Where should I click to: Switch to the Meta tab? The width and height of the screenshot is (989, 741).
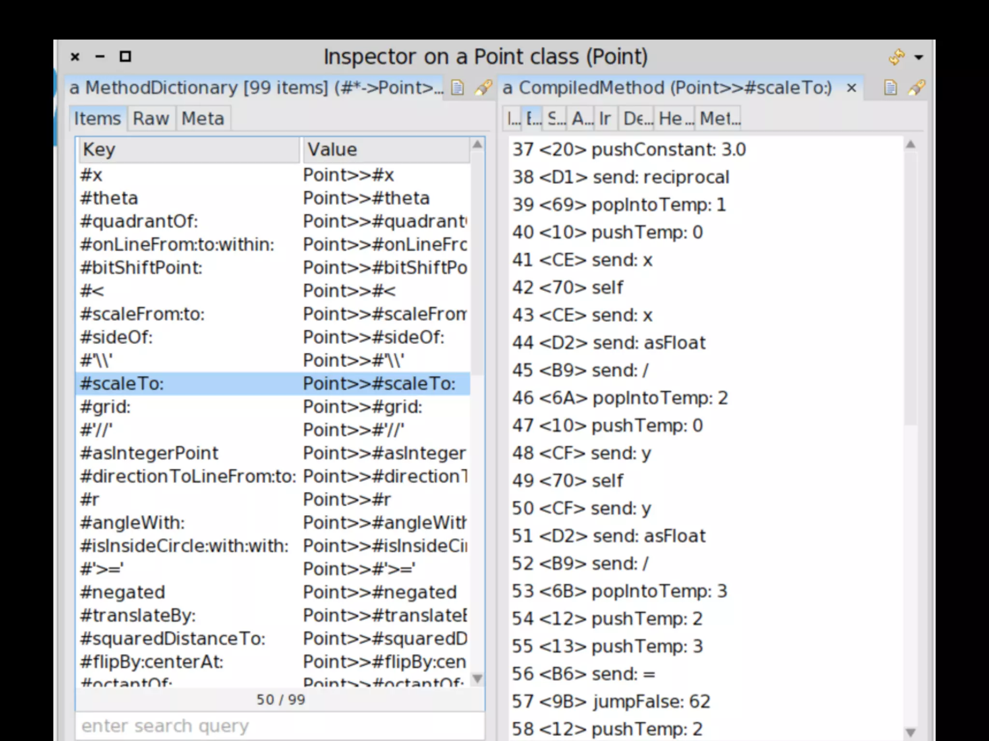tap(203, 118)
